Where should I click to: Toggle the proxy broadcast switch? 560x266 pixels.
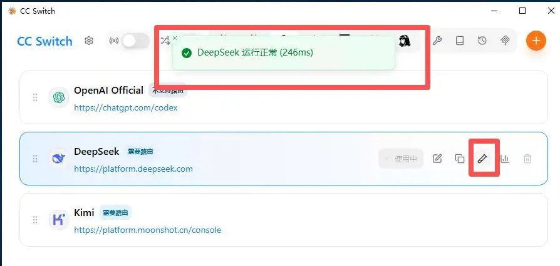click(x=136, y=41)
